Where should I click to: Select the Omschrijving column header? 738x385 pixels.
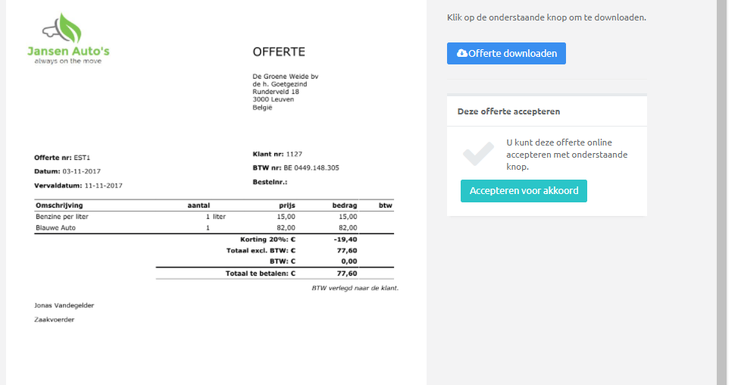pyautogui.click(x=59, y=205)
